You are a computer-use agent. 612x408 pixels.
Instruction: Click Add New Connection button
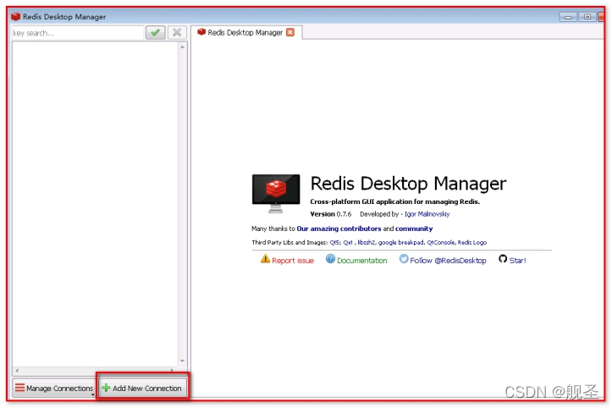pyautogui.click(x=142, y=388)
